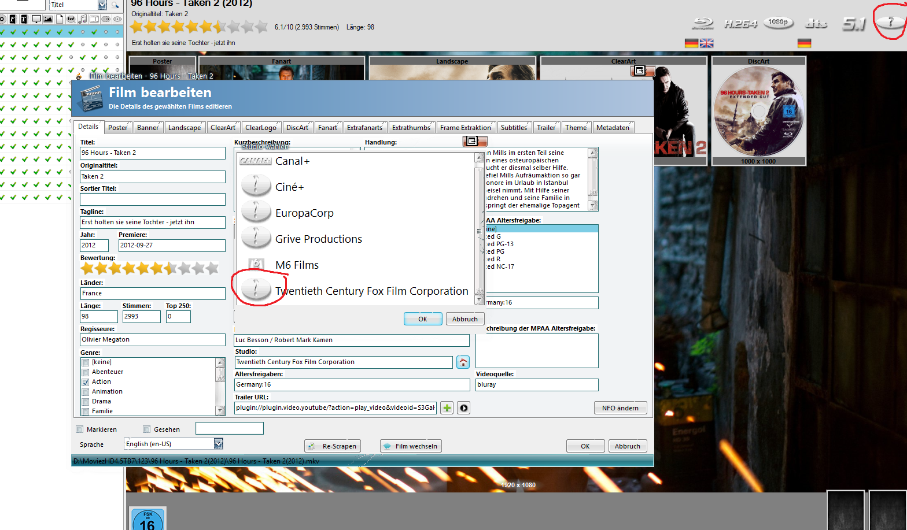This screenshot has height=530, width=907.
Task: Switch to Poster tab
Action: [x=117, y=128]
